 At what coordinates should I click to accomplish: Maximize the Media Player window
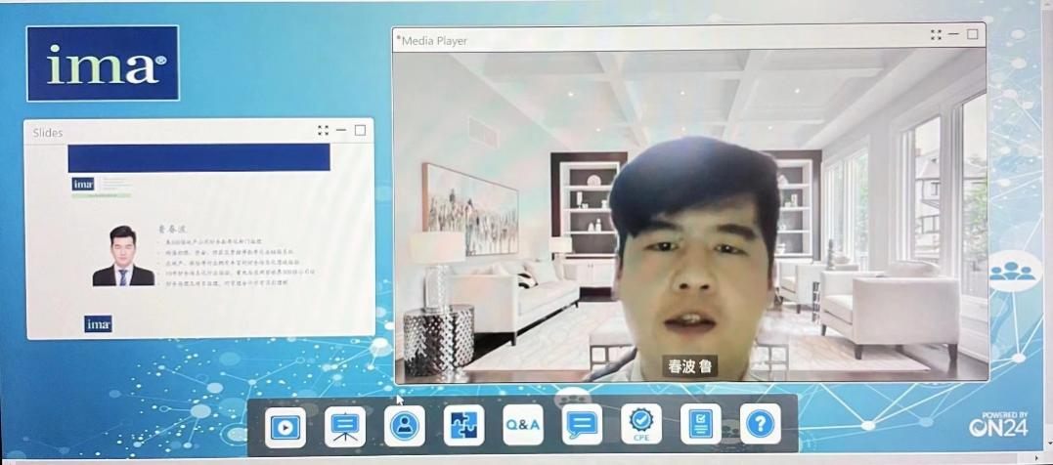pos(973,34)
